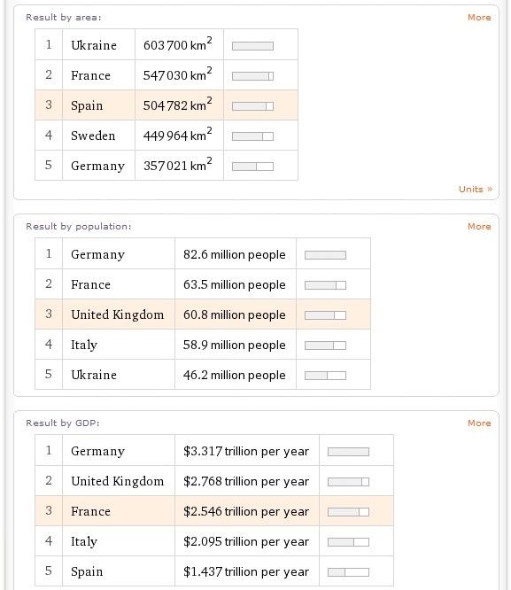This screenshot has width=511, height=590.
Task: Click Germany's area bar indicator
Action: pos(253,167)
